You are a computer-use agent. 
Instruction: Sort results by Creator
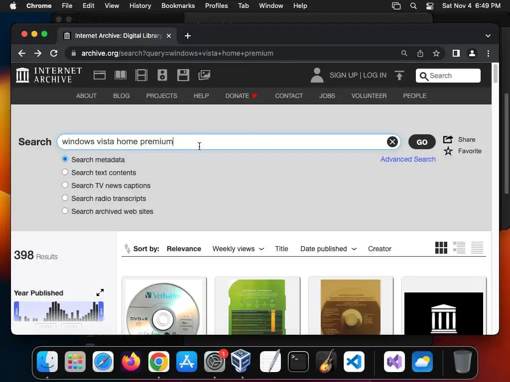click(x=380, y=249)
